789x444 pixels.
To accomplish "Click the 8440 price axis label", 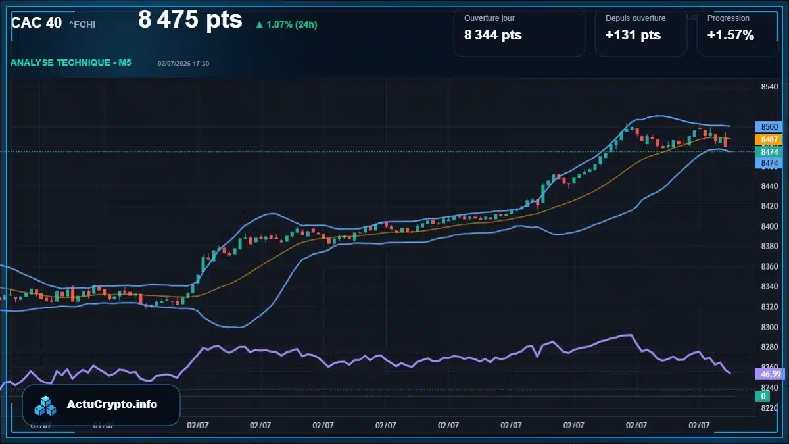I will 769,186.
